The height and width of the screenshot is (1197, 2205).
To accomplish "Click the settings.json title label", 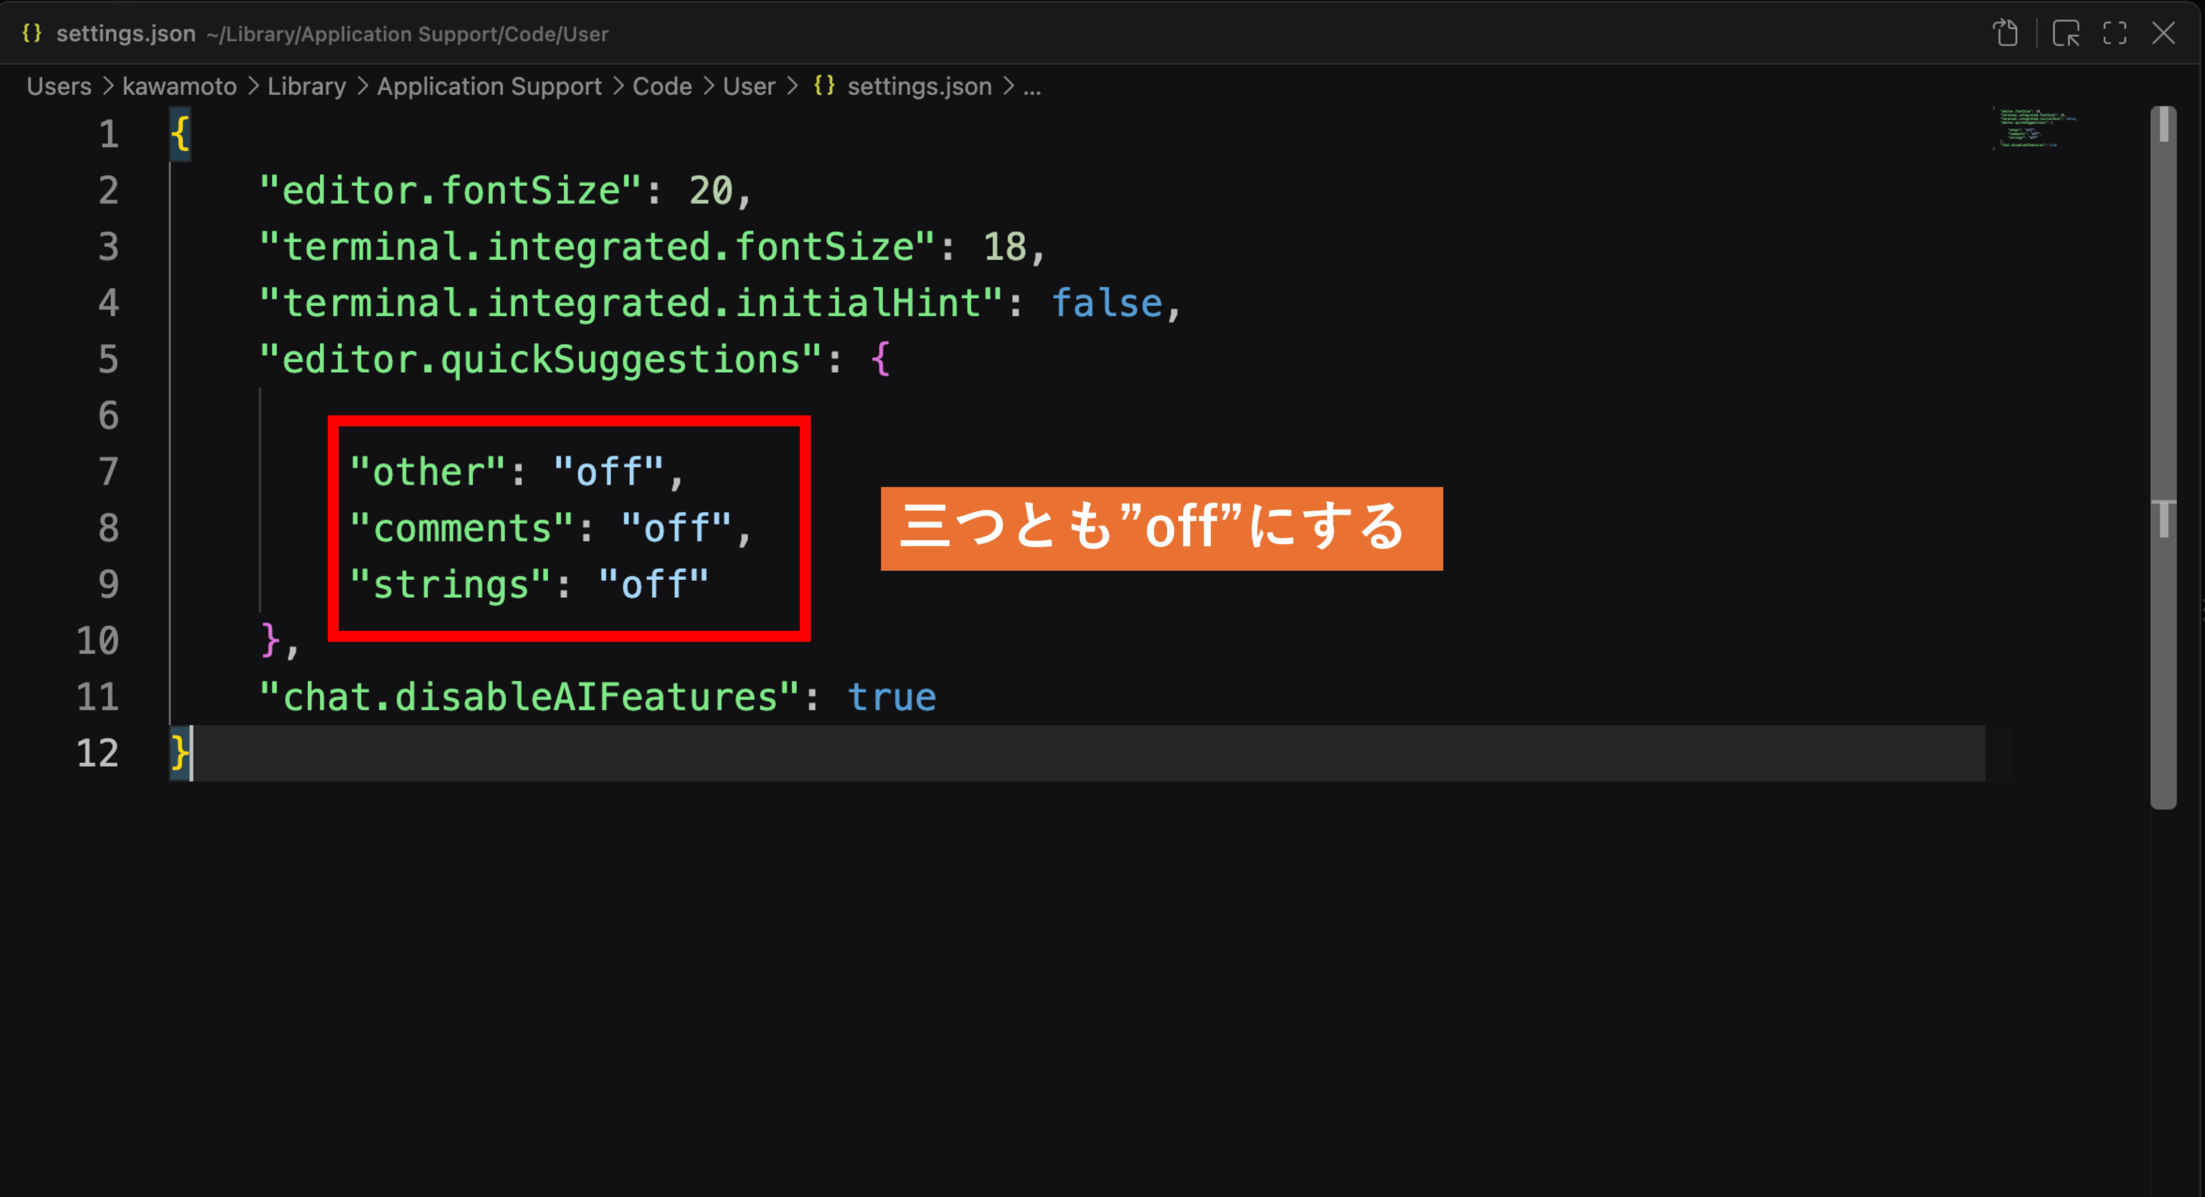I will [x=126, y=34].
